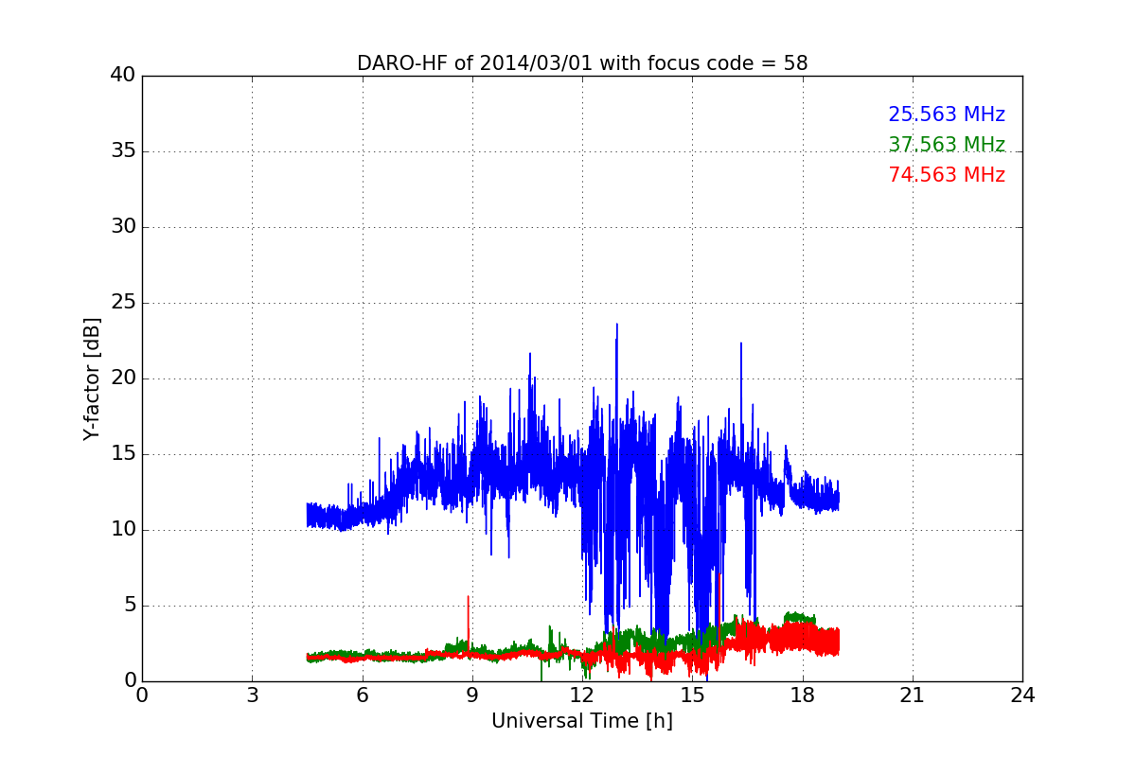
Task: Click y-axis tick label 40
Action: [x=123, y=76]
